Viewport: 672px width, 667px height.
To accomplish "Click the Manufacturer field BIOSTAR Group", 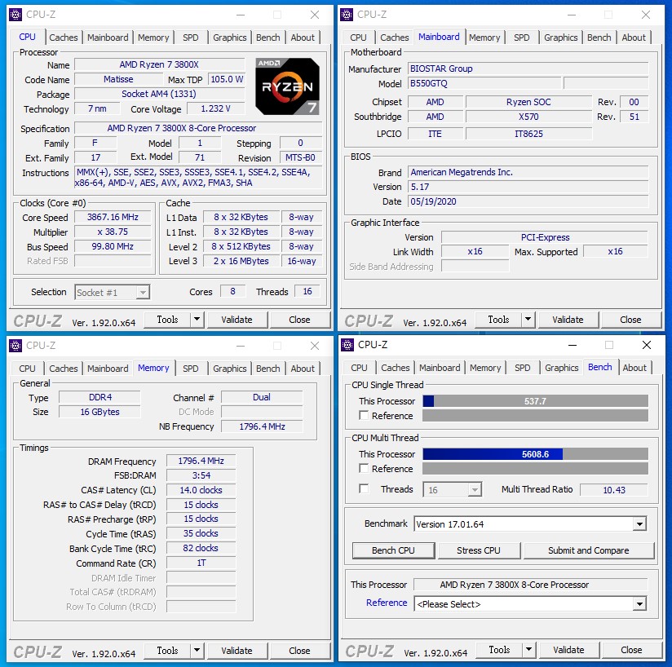I will [528, 68].
